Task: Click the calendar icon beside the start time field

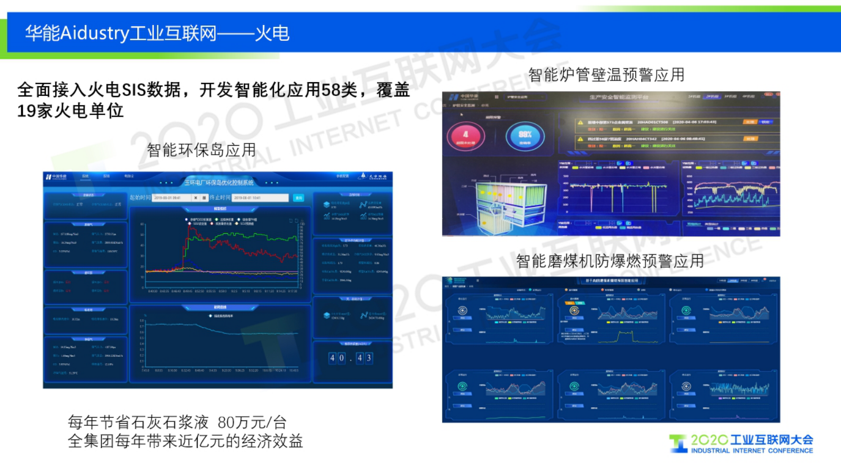Action: pyautogui.click(x=204, y=198)
